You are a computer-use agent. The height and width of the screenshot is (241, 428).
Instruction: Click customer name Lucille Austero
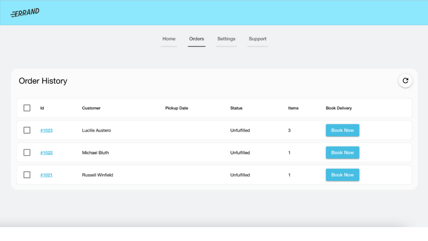[96, 131]
